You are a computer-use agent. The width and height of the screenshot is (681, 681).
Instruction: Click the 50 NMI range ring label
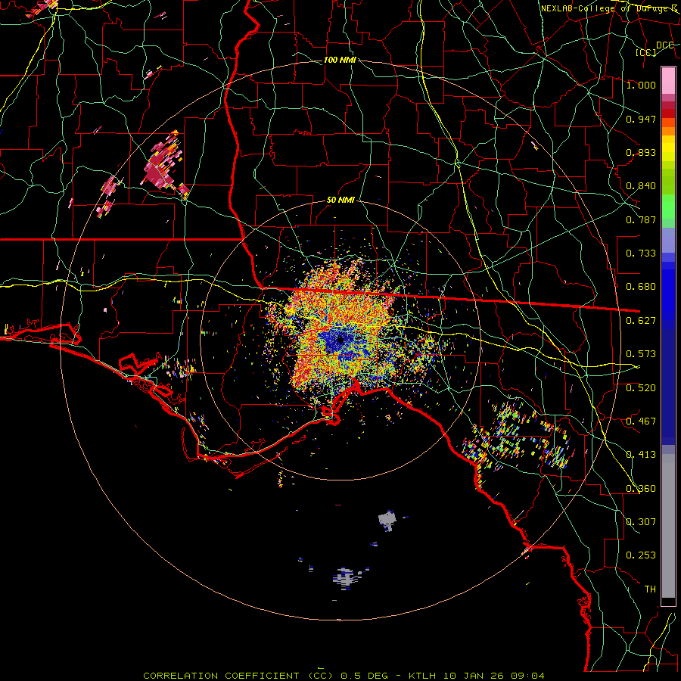[340, 201]
